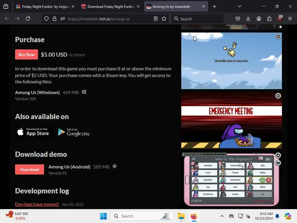Image resolution: width=297 pixels, height=223 pixels.
Task: Go back to previous page
Action: click(7, 19)
